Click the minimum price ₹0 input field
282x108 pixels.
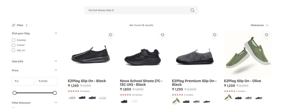click(23, 81)
